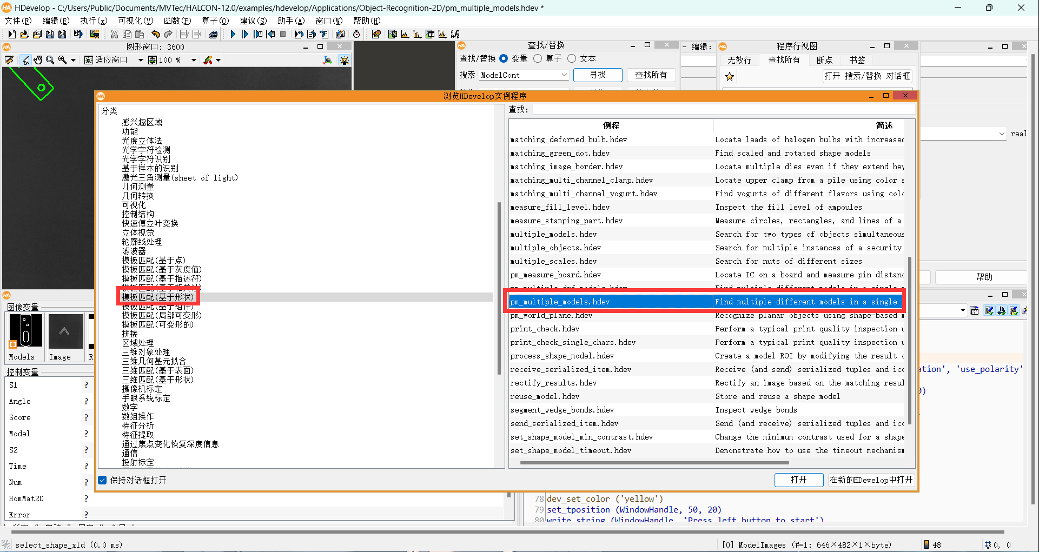Select the magnifier zoom tool

pyautogui.click(x=50, y=60)
